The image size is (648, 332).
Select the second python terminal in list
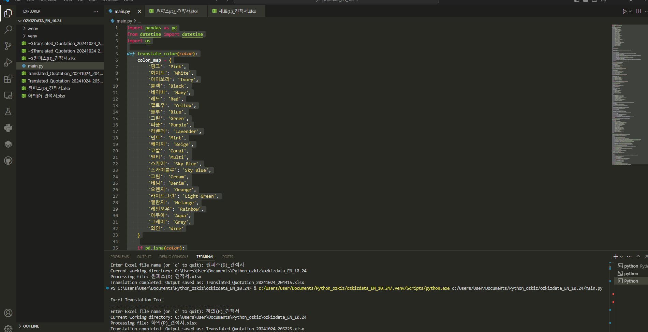(x=631, y=274)
